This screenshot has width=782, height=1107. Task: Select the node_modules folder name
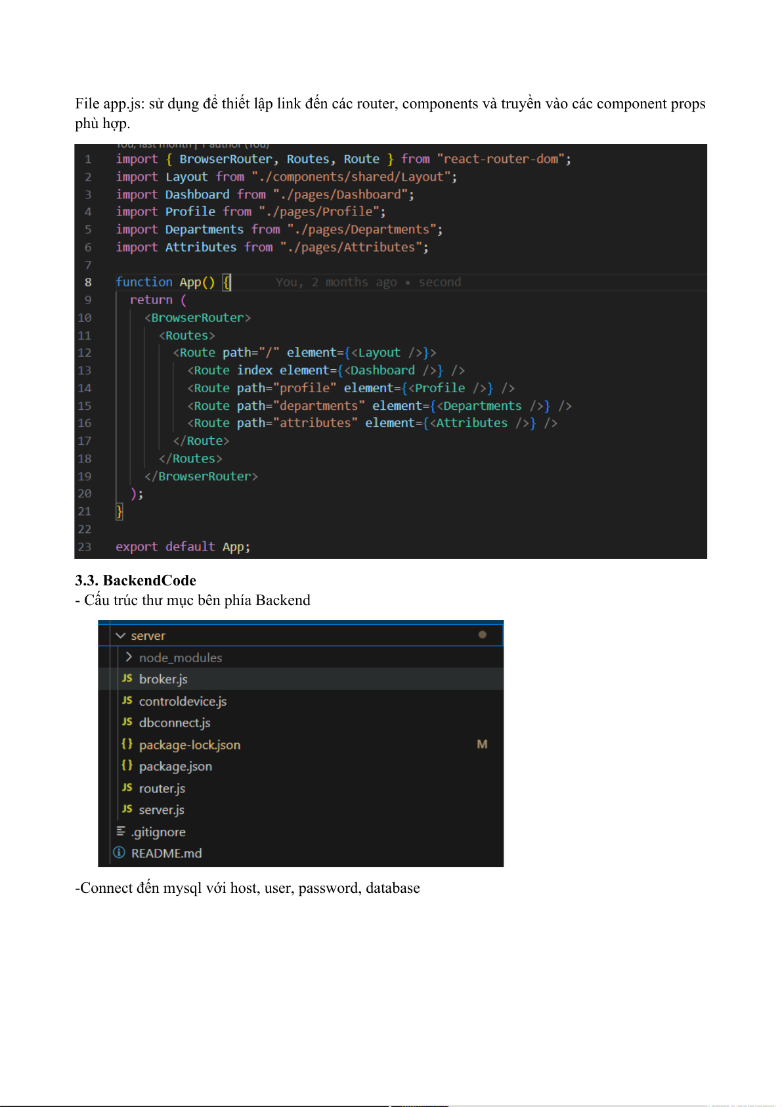click(x=181, y=658)
